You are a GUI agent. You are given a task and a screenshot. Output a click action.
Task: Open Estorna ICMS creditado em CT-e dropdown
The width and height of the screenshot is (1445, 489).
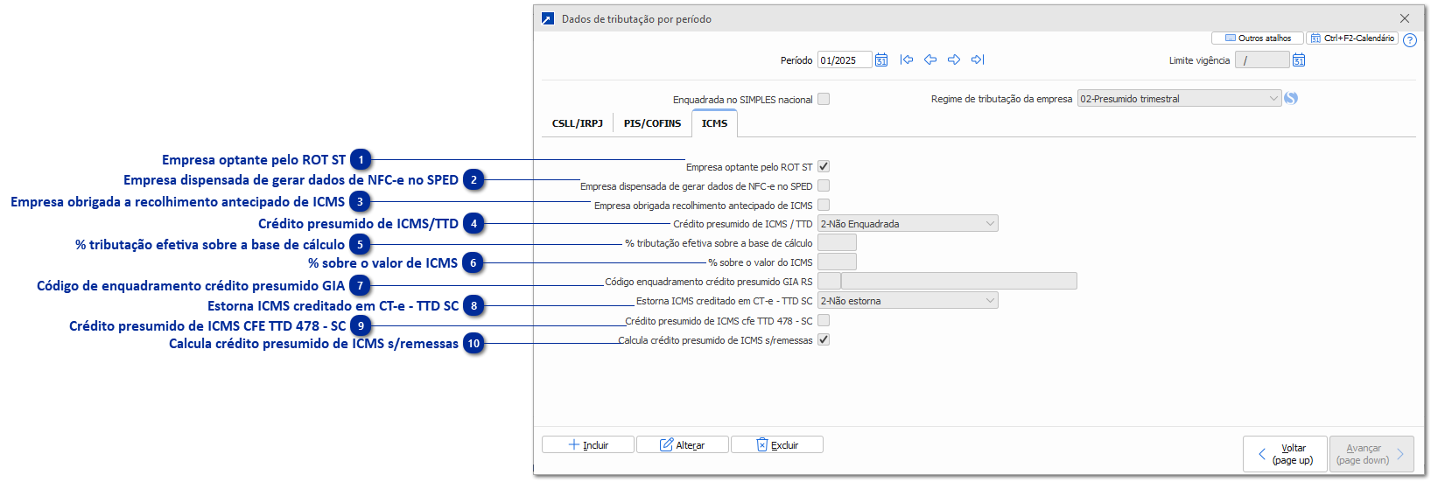click(908, 301)
